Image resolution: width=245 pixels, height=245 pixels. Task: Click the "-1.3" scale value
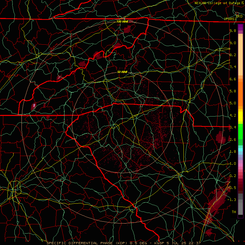[232, 200]
